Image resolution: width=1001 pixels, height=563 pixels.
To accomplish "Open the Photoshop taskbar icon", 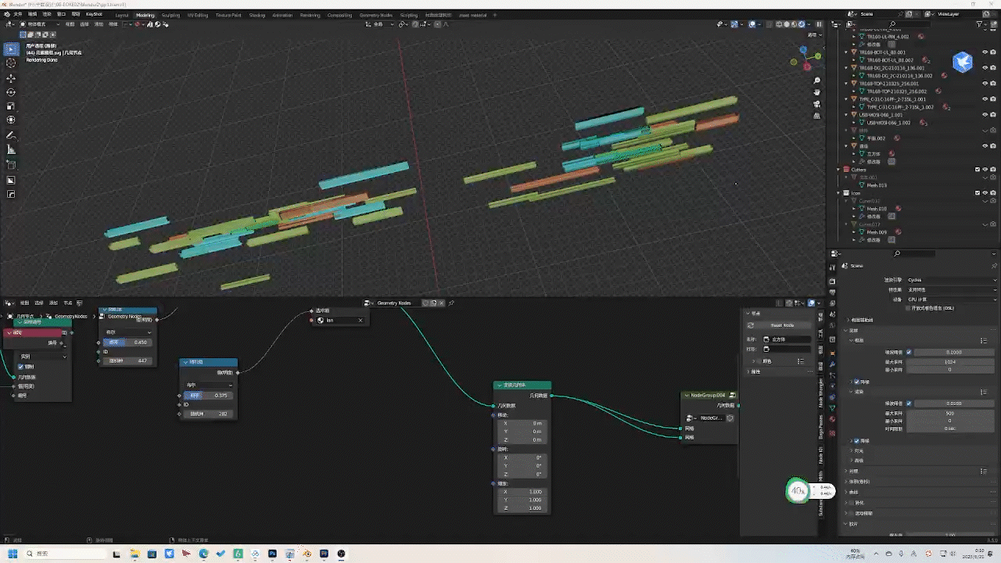I will tap(272, 554).
